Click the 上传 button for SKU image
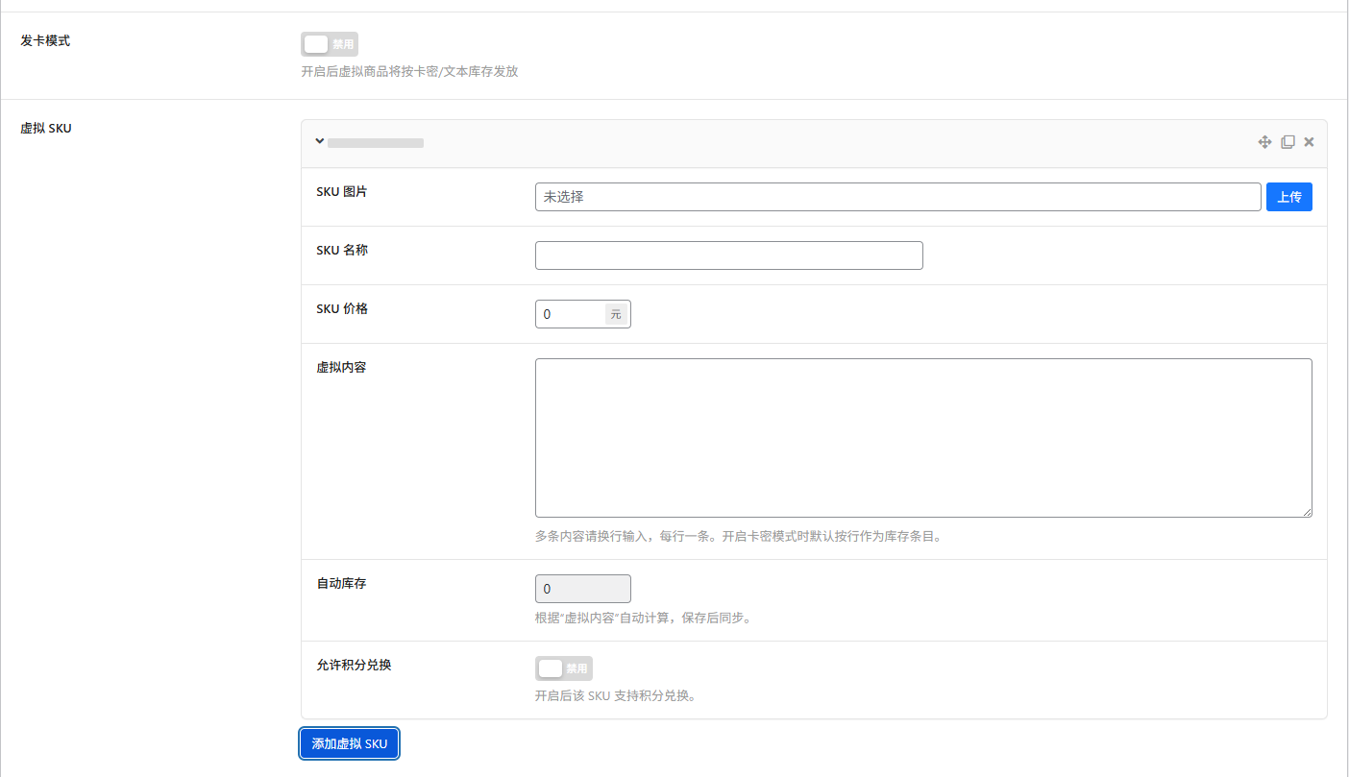Viewport: 1349px width, 777px height. (1288, 197)
